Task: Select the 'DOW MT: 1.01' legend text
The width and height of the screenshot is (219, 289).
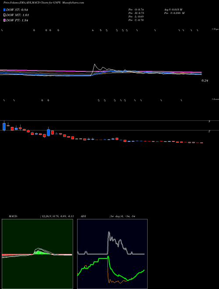Action: 18,15
